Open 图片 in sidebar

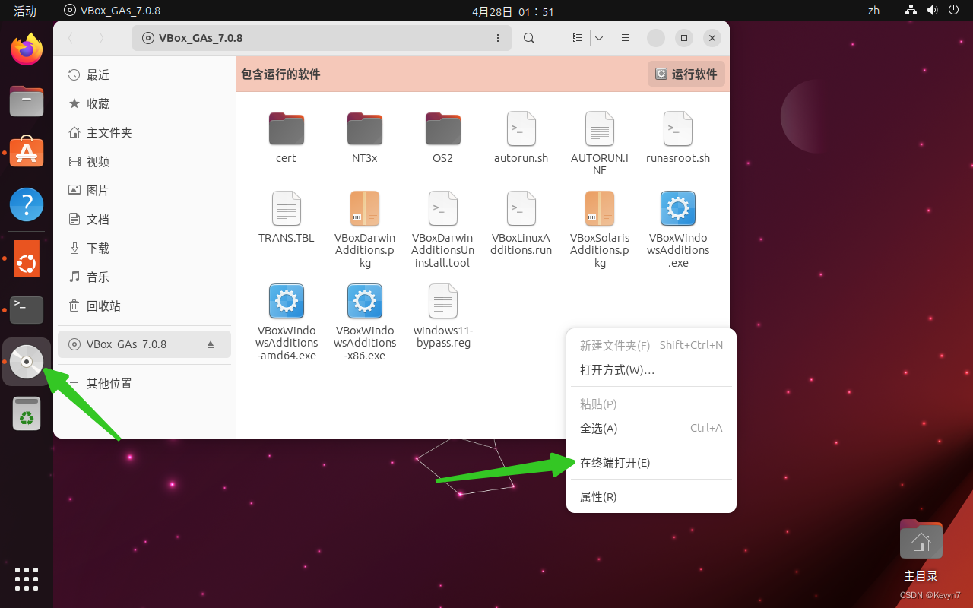[144, 190]
